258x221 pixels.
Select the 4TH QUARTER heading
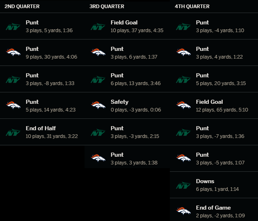192,7
